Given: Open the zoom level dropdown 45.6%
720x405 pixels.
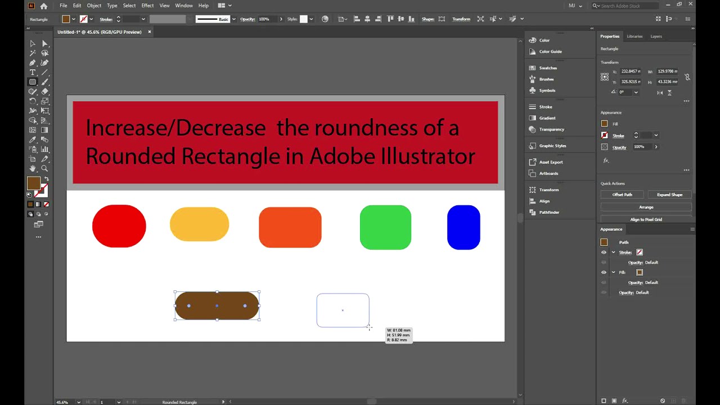Looking at the screenshot, I should [x=79, y=402].
